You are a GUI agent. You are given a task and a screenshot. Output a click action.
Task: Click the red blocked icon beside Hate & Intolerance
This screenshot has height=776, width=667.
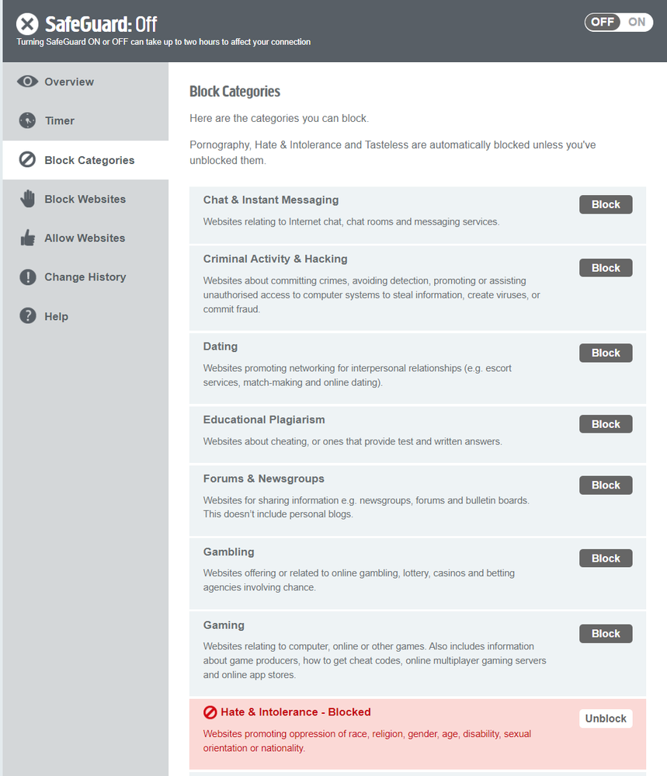click(x=210, y=712)
